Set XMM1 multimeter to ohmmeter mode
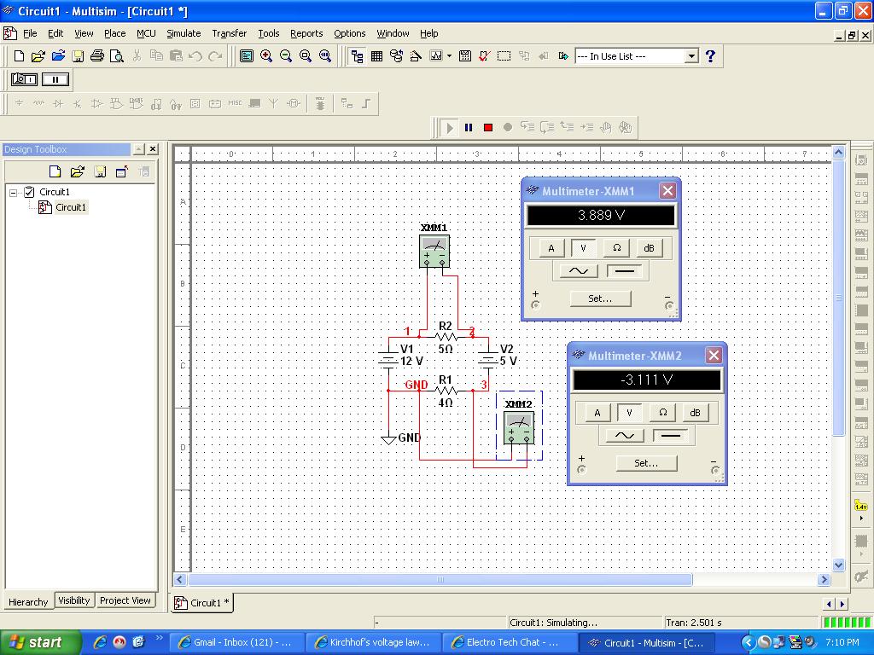874x655 pixels. 616,248
